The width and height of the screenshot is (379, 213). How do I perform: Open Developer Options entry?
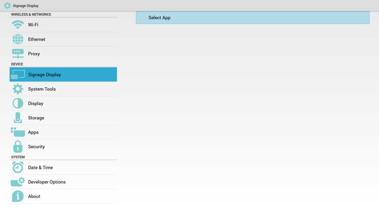(63, 182)
